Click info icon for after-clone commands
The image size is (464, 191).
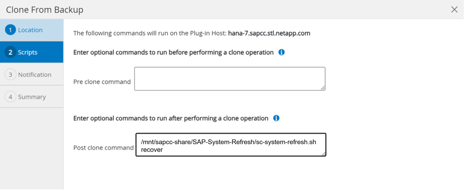tap(276, 118)
